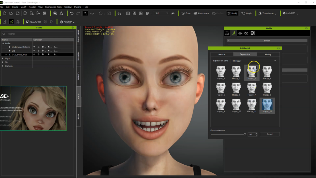Click the export arrow icon in toolbar
This screenshot has width=316, height=178.
coord(38,13)
